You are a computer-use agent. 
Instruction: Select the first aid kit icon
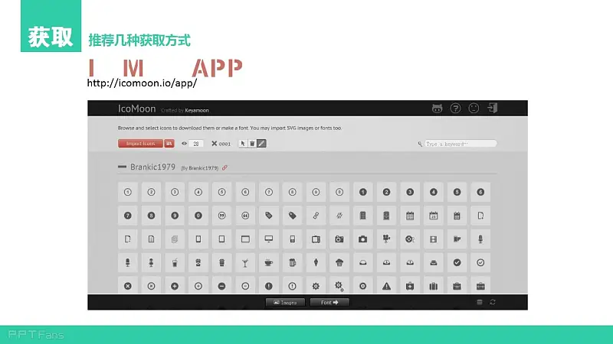[x=410, y=286]
